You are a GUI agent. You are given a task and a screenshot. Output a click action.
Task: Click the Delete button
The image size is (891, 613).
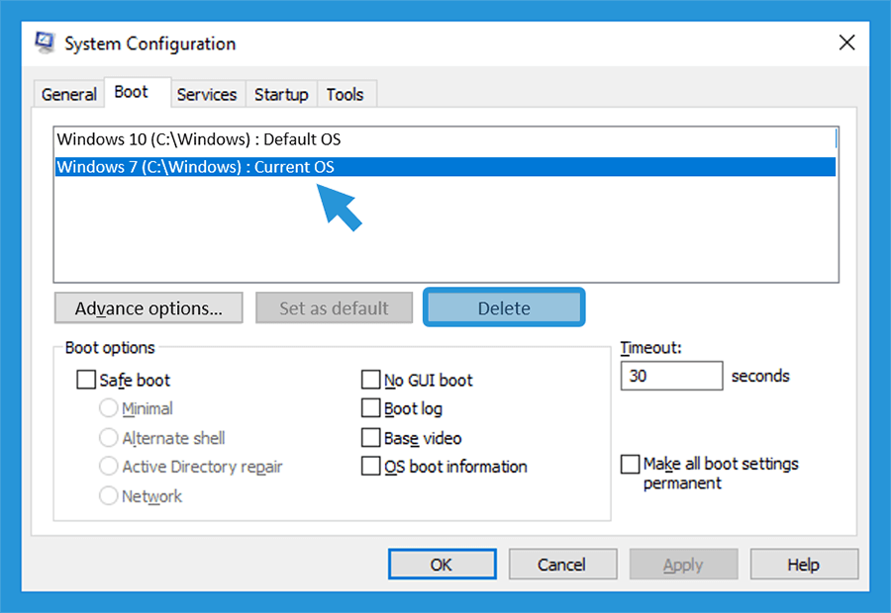504,307
